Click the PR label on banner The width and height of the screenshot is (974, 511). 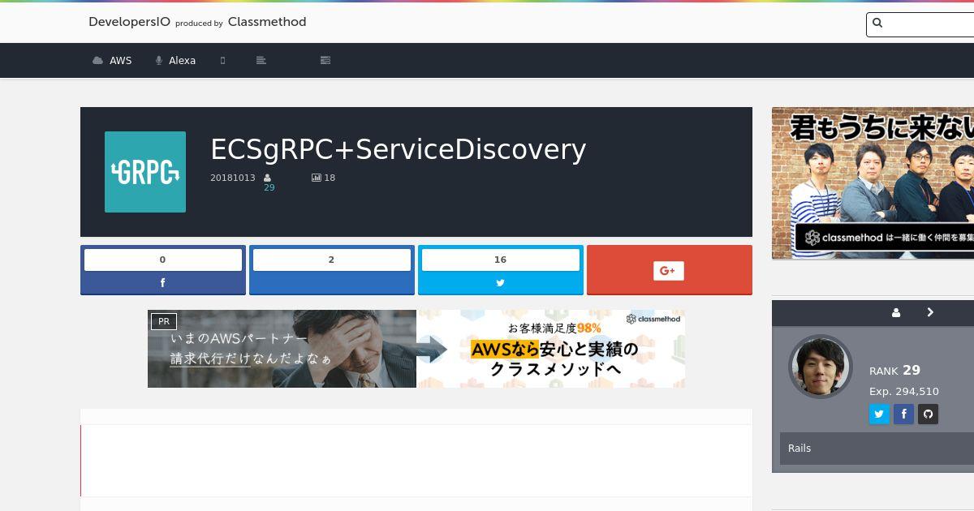click(x=164, y=322)
